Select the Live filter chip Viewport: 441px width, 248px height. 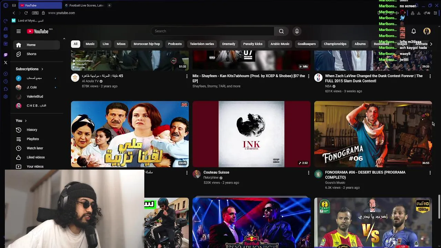coord(105,44)
